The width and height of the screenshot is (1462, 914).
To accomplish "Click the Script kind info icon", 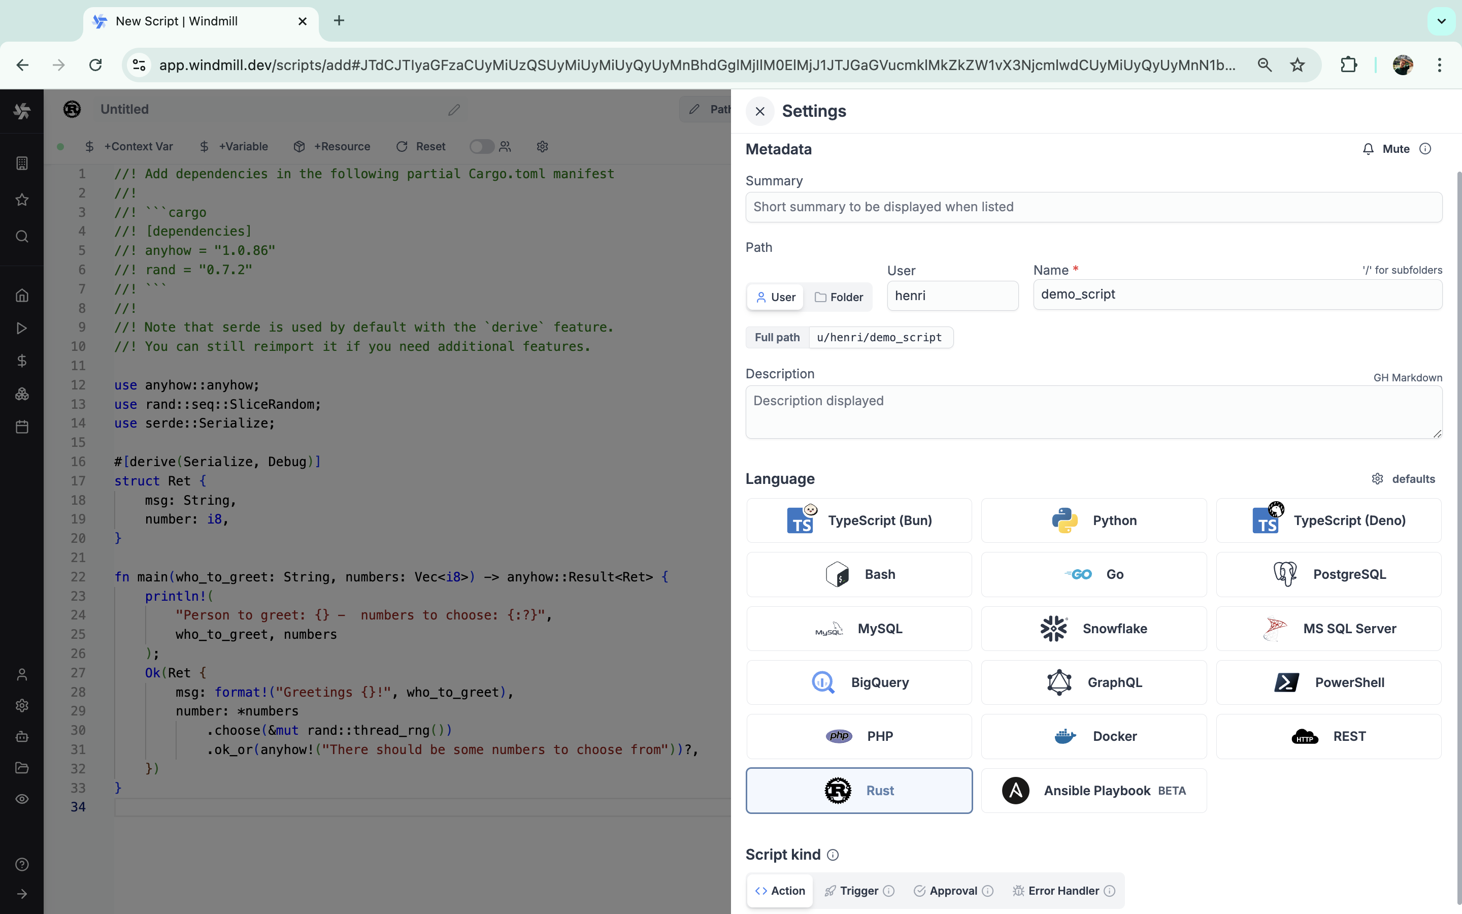I will pos(833,855).
